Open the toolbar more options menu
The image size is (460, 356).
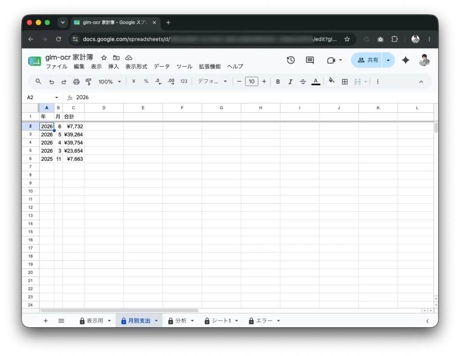(x=377, y=82)
